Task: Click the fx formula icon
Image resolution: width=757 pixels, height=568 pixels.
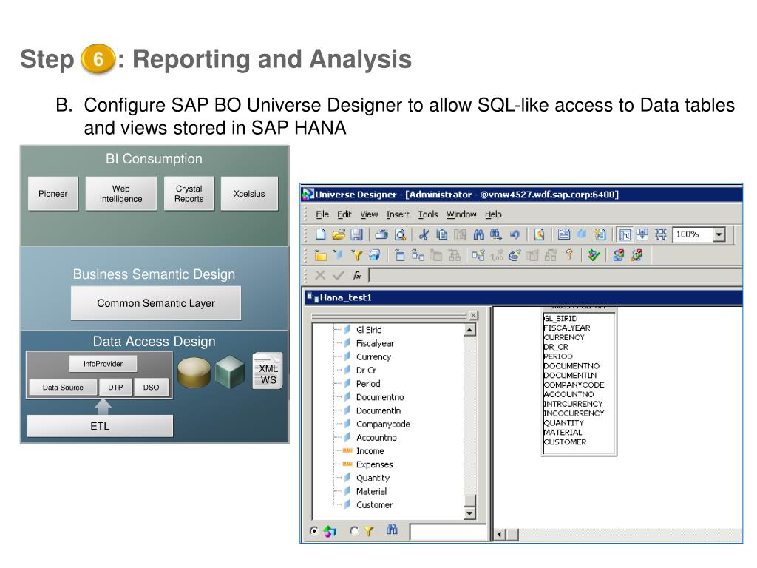Action: pyautogui.click(x=357, y=275)
